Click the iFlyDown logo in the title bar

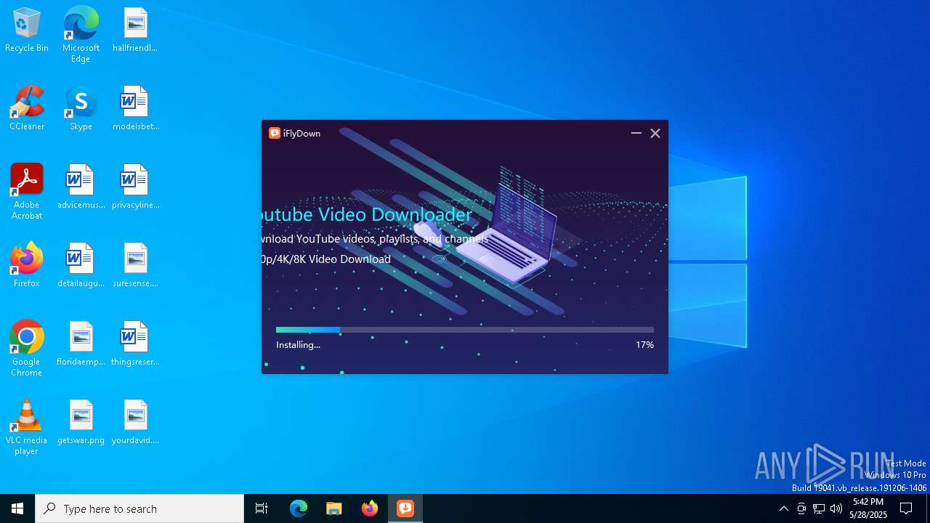pyautogui.click(x=275, y=133)
